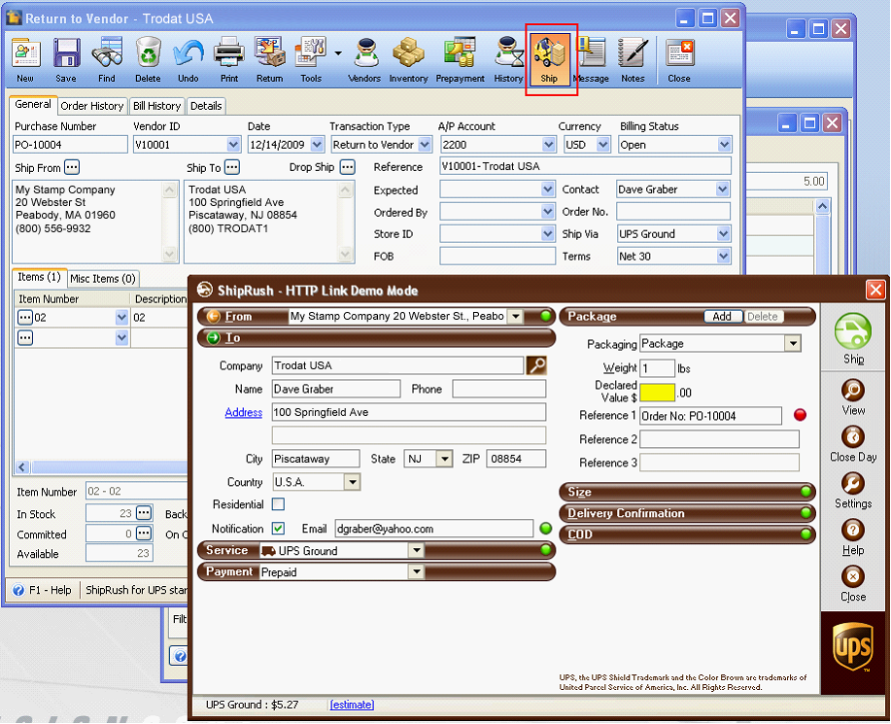
Task: Open the Contact dropdown
Action: coord(723,190)
